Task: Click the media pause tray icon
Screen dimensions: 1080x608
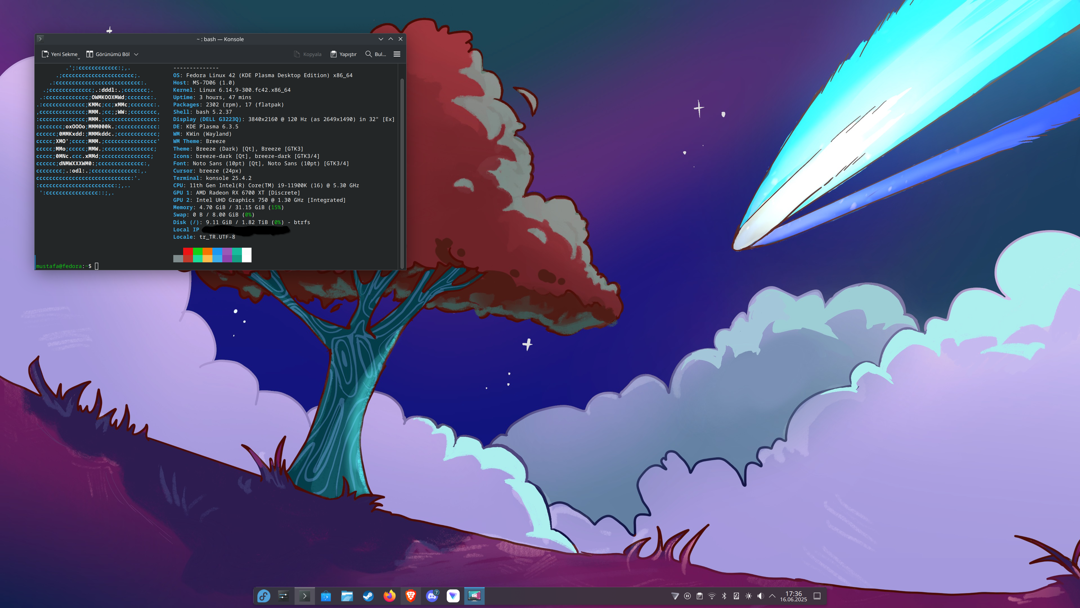Action: 688,596
